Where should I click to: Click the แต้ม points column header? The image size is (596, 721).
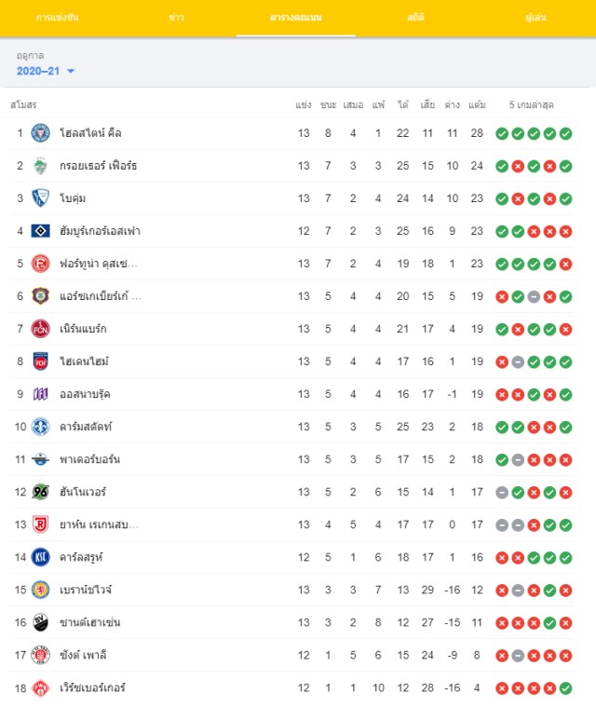(477, 105)
